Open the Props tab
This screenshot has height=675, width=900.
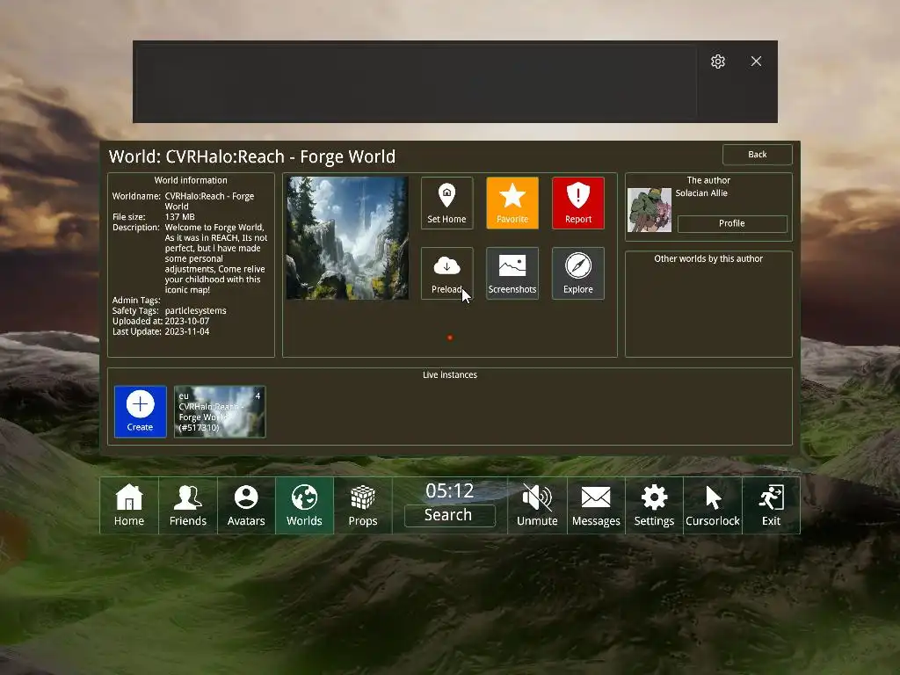tap(363, 505)
